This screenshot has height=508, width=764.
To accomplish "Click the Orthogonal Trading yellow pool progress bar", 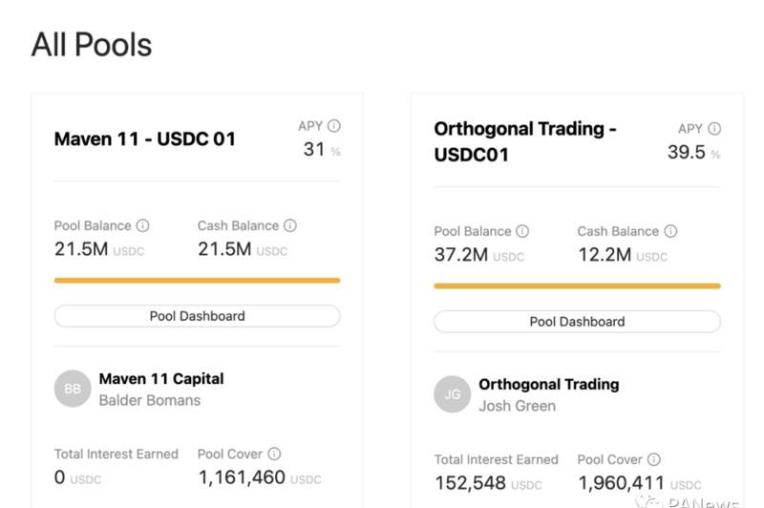I will tap(577, 286).
